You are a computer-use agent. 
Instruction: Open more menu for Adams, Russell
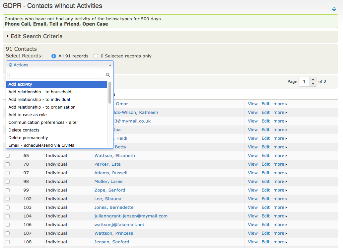[x=280, y=173]
